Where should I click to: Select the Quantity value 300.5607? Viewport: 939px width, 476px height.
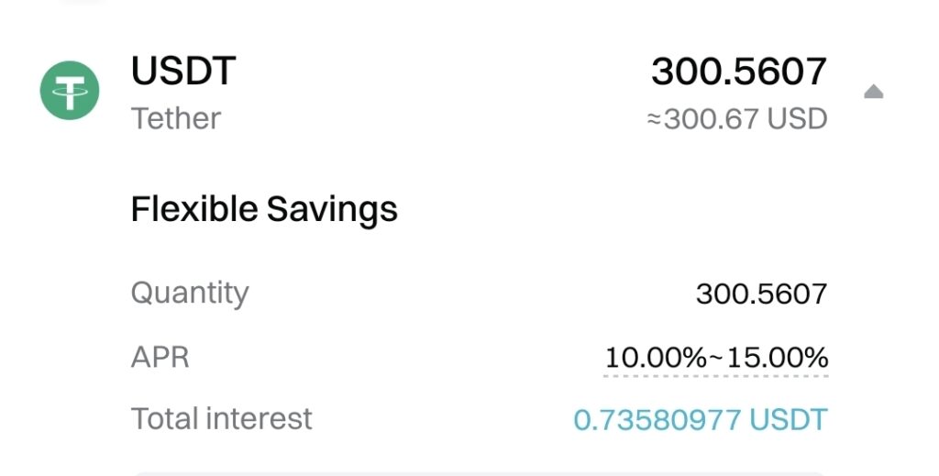click(x=761, y=293)
